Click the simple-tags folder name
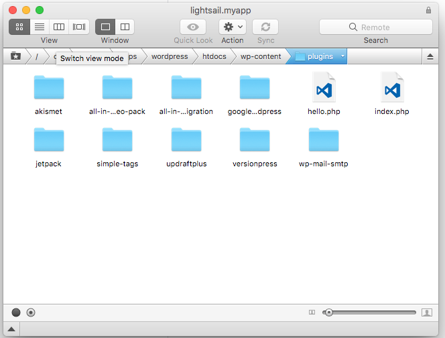Image resolution: width=445 pixels, height=338 pixels. 117,164
